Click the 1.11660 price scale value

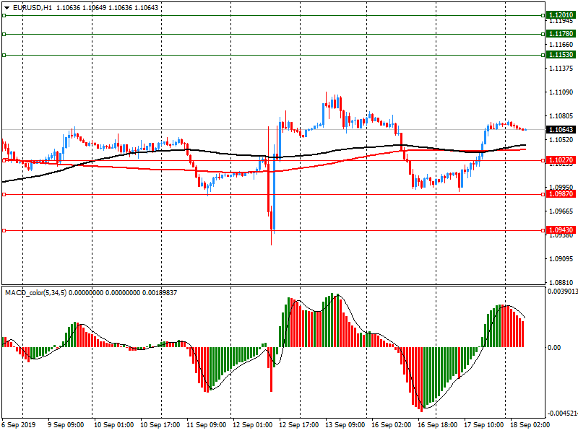point(561,45)
